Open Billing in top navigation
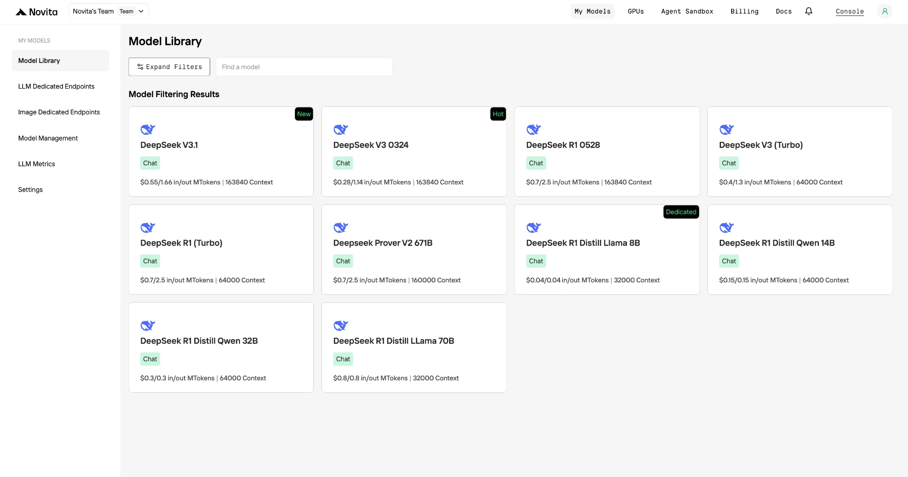Image resolution: width=908 pixels, height=477 pixels. click(x=744, y=11)
